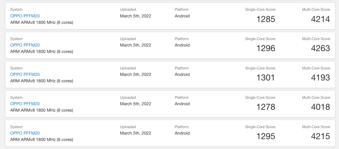Click the upload date in the 1301 result
Screen dimensions: 339x149
point(135,74)
